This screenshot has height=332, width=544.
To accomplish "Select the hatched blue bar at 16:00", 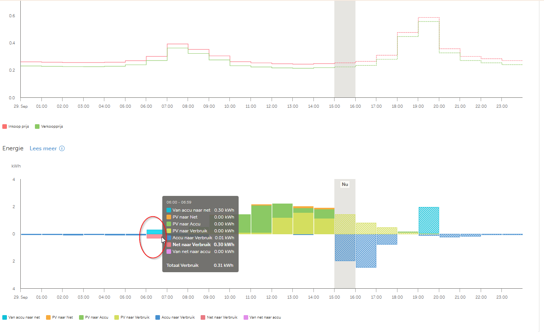I will [366, 251].
